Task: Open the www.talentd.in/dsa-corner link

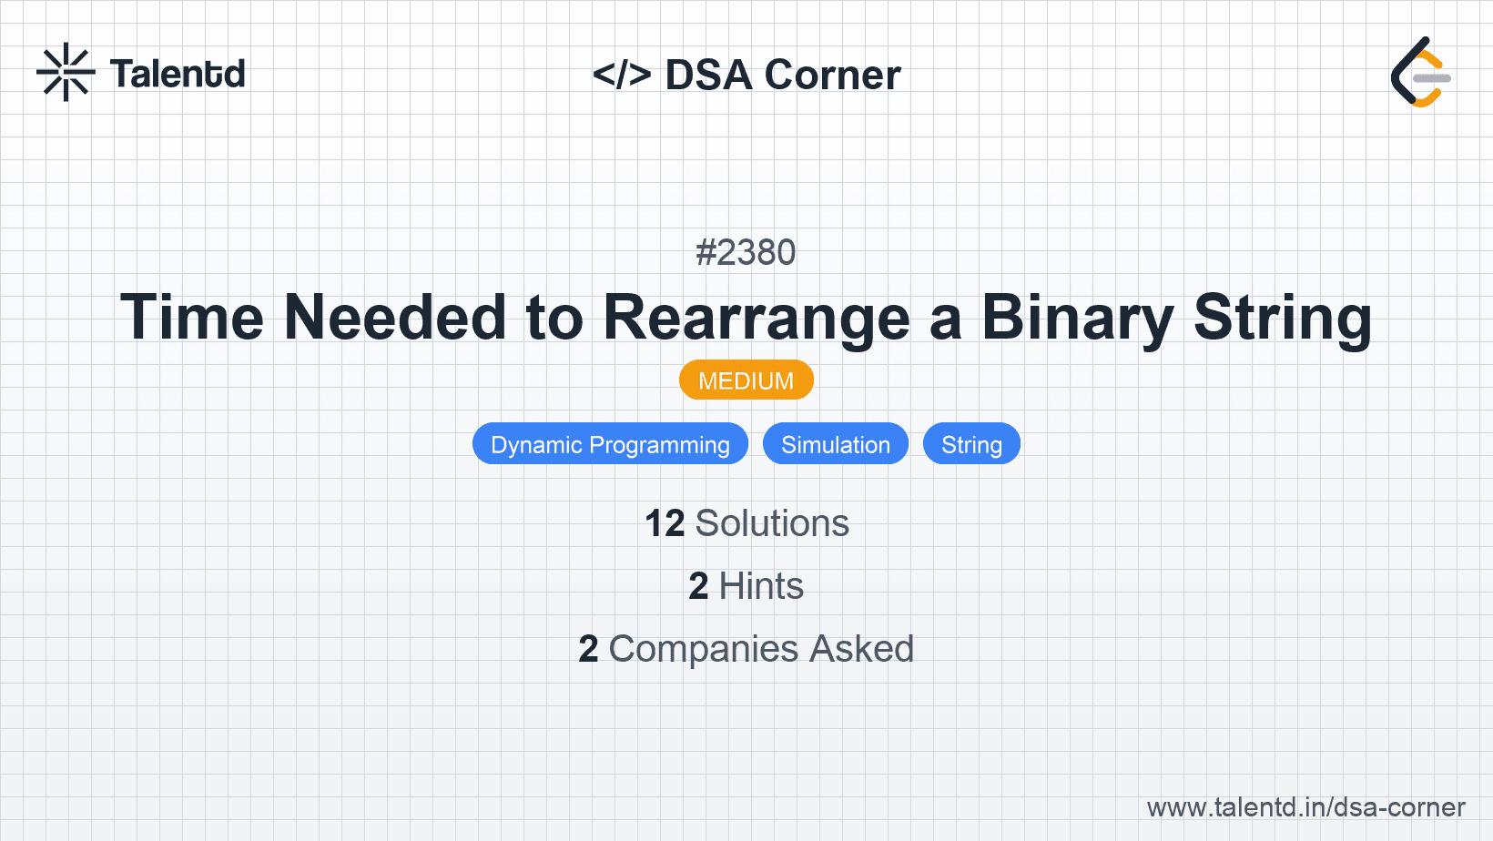Action: 1305,807
